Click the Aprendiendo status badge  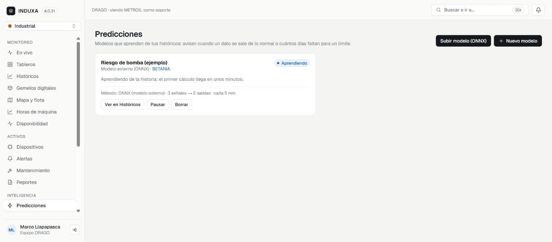coord(292,63)
